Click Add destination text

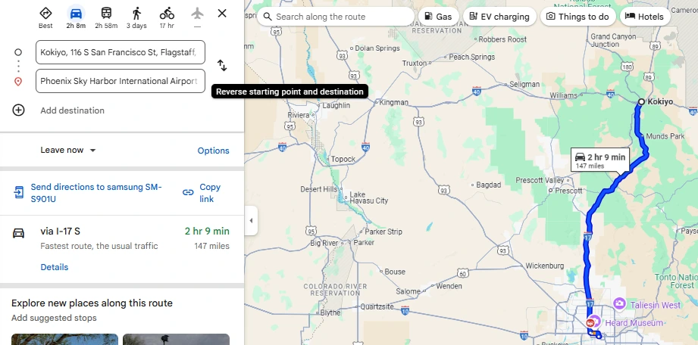coord(72,110)
